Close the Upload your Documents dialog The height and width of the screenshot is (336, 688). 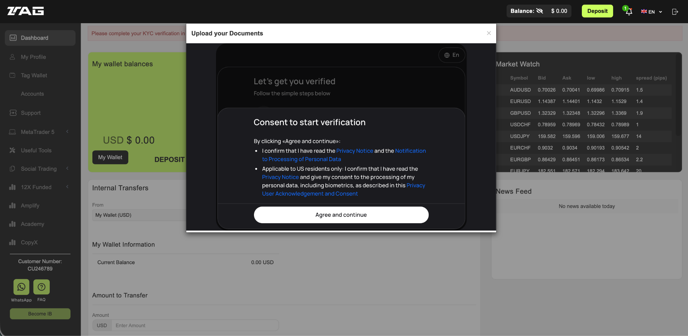pyautogui.click(x=489, y=33)
